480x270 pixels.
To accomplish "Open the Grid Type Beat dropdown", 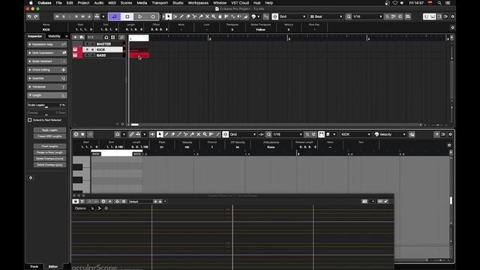I will pyautogui.click(x=326, y=16).
